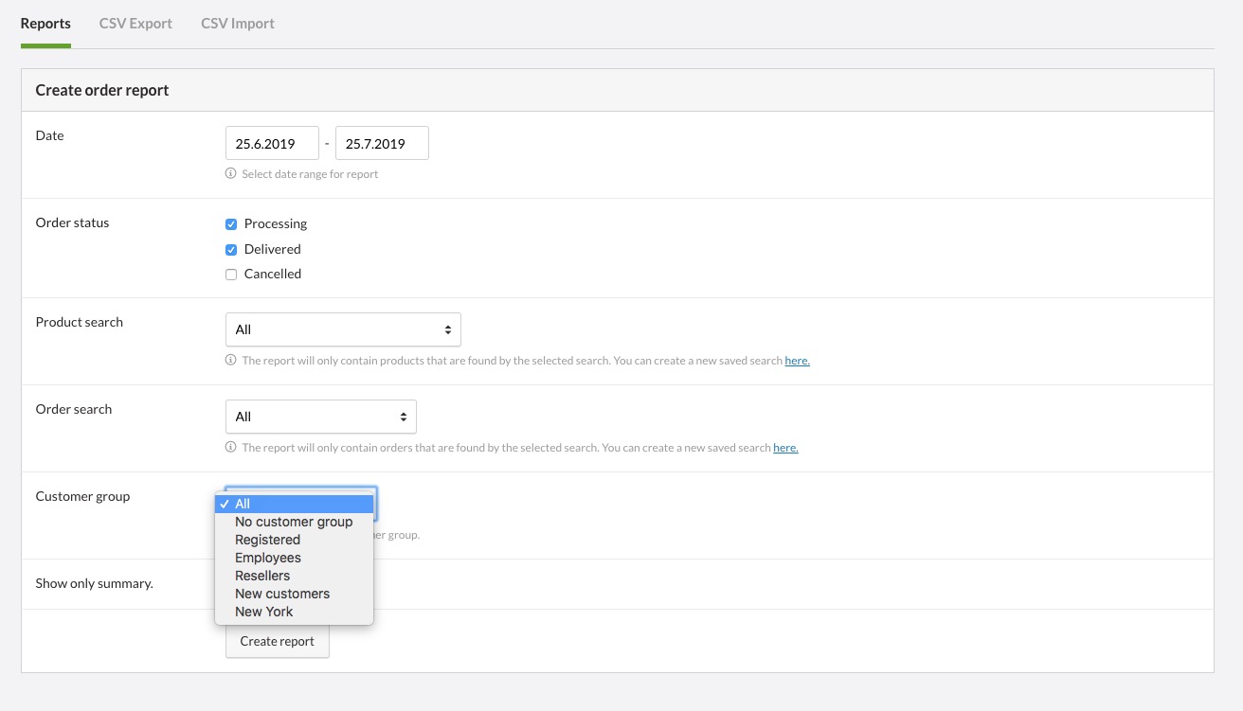1243x711 pixels.
Task: Open the CSV Import tab
Action: 238,23
